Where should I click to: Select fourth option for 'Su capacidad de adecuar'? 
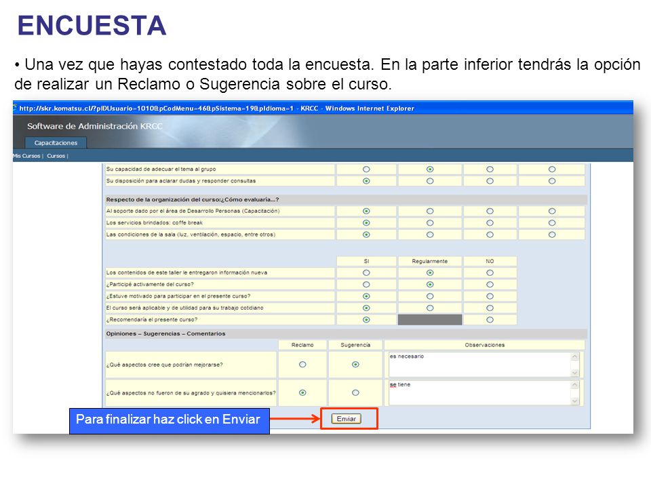coord(552,169)
